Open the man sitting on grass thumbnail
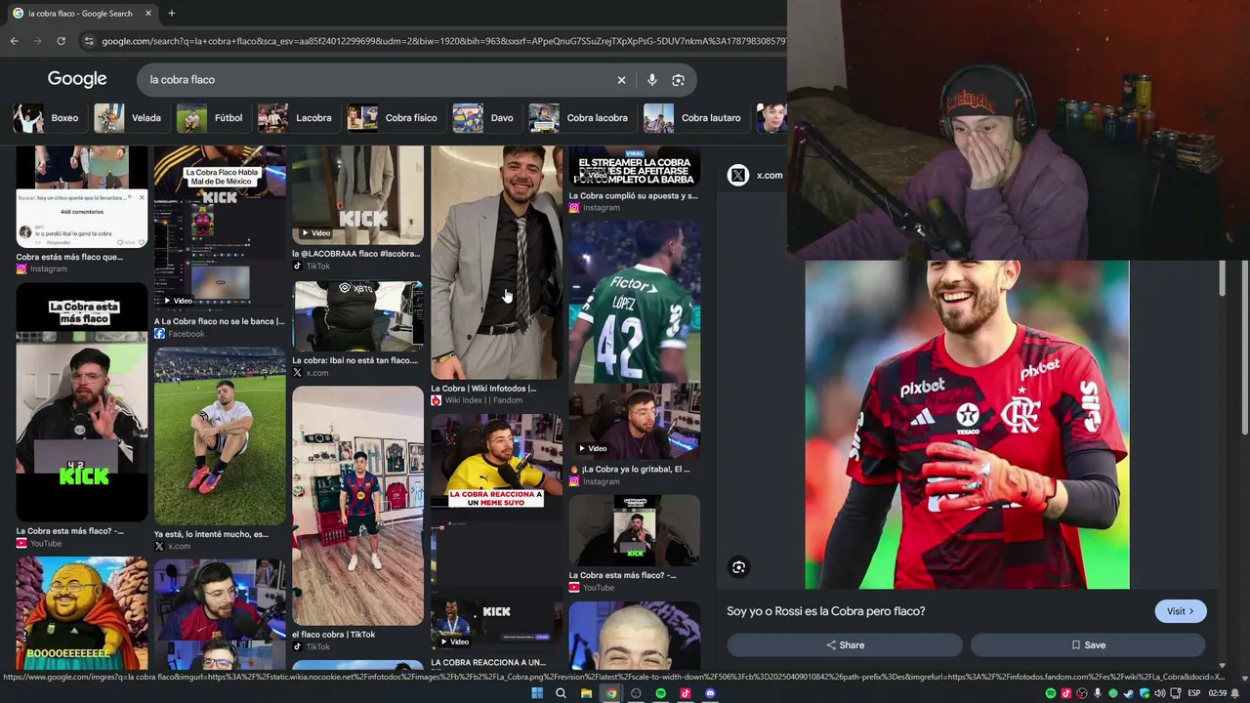 [x=220, y=436]
